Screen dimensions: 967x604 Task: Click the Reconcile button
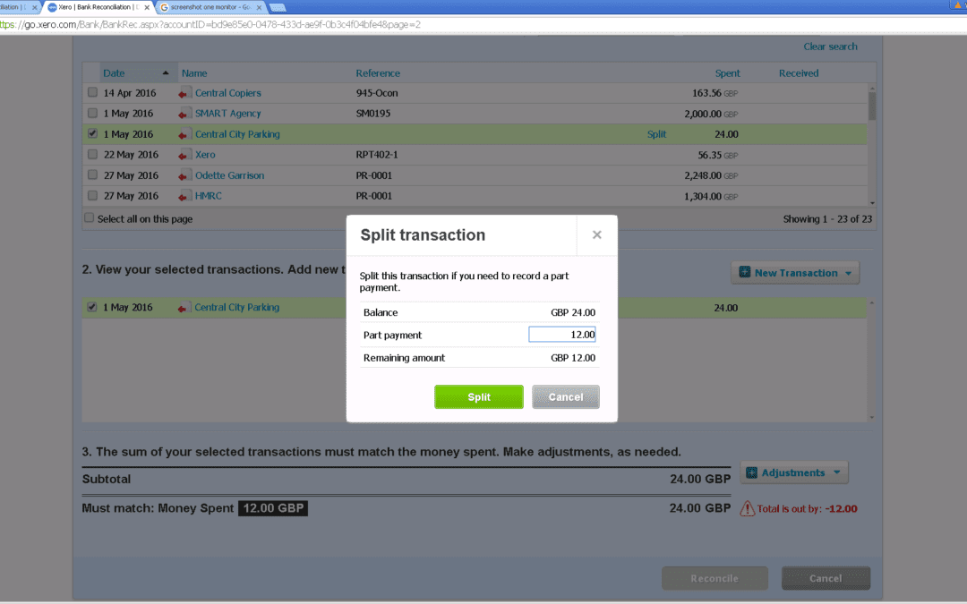point(715,578)
